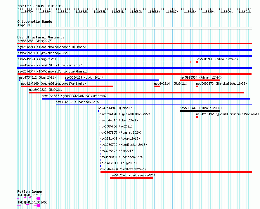Viewport: 260px width, 209px height.
Task: Click the nsv3059475 (Fan2017) label
Action: (x=117, y=151)
